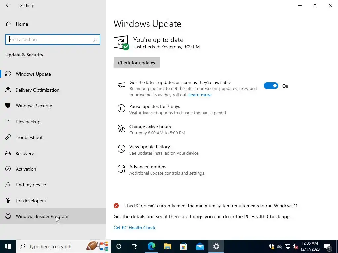Open Files backup section
The width and height of the screenshot is (338, 253).
tap(53, 122)
